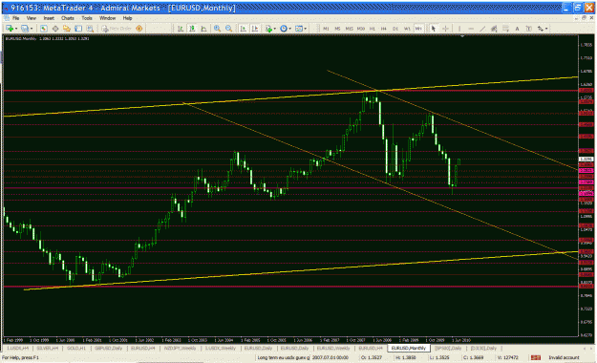Open the Tools menu
Screen dimensions: 597x363
(x=87, y=18)
